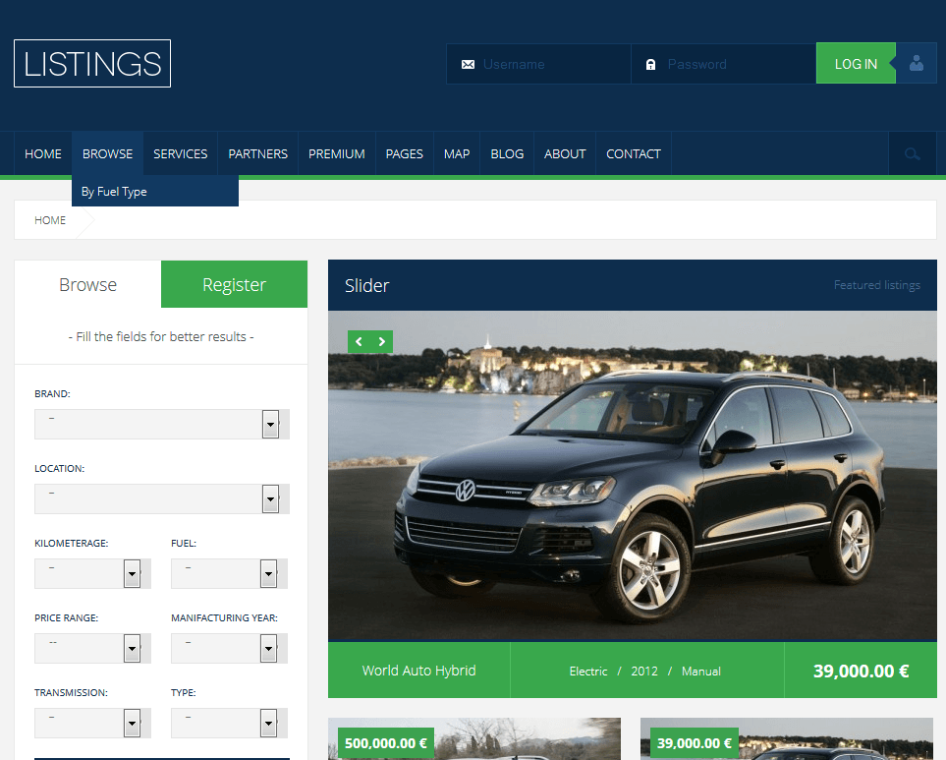Click the Slider panel heading

coord(366,285)
